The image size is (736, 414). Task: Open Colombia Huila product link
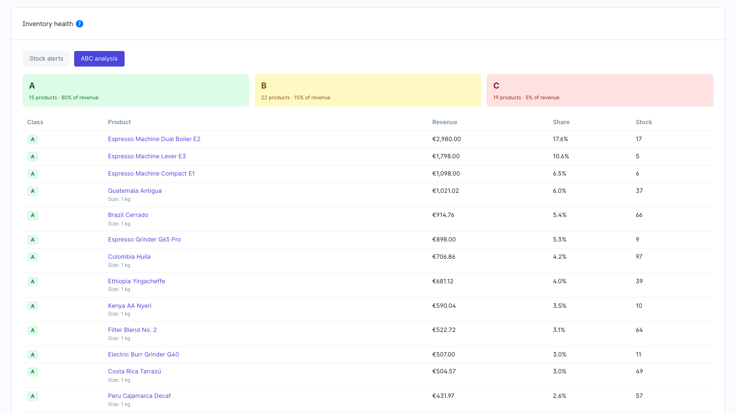(129, 257)
